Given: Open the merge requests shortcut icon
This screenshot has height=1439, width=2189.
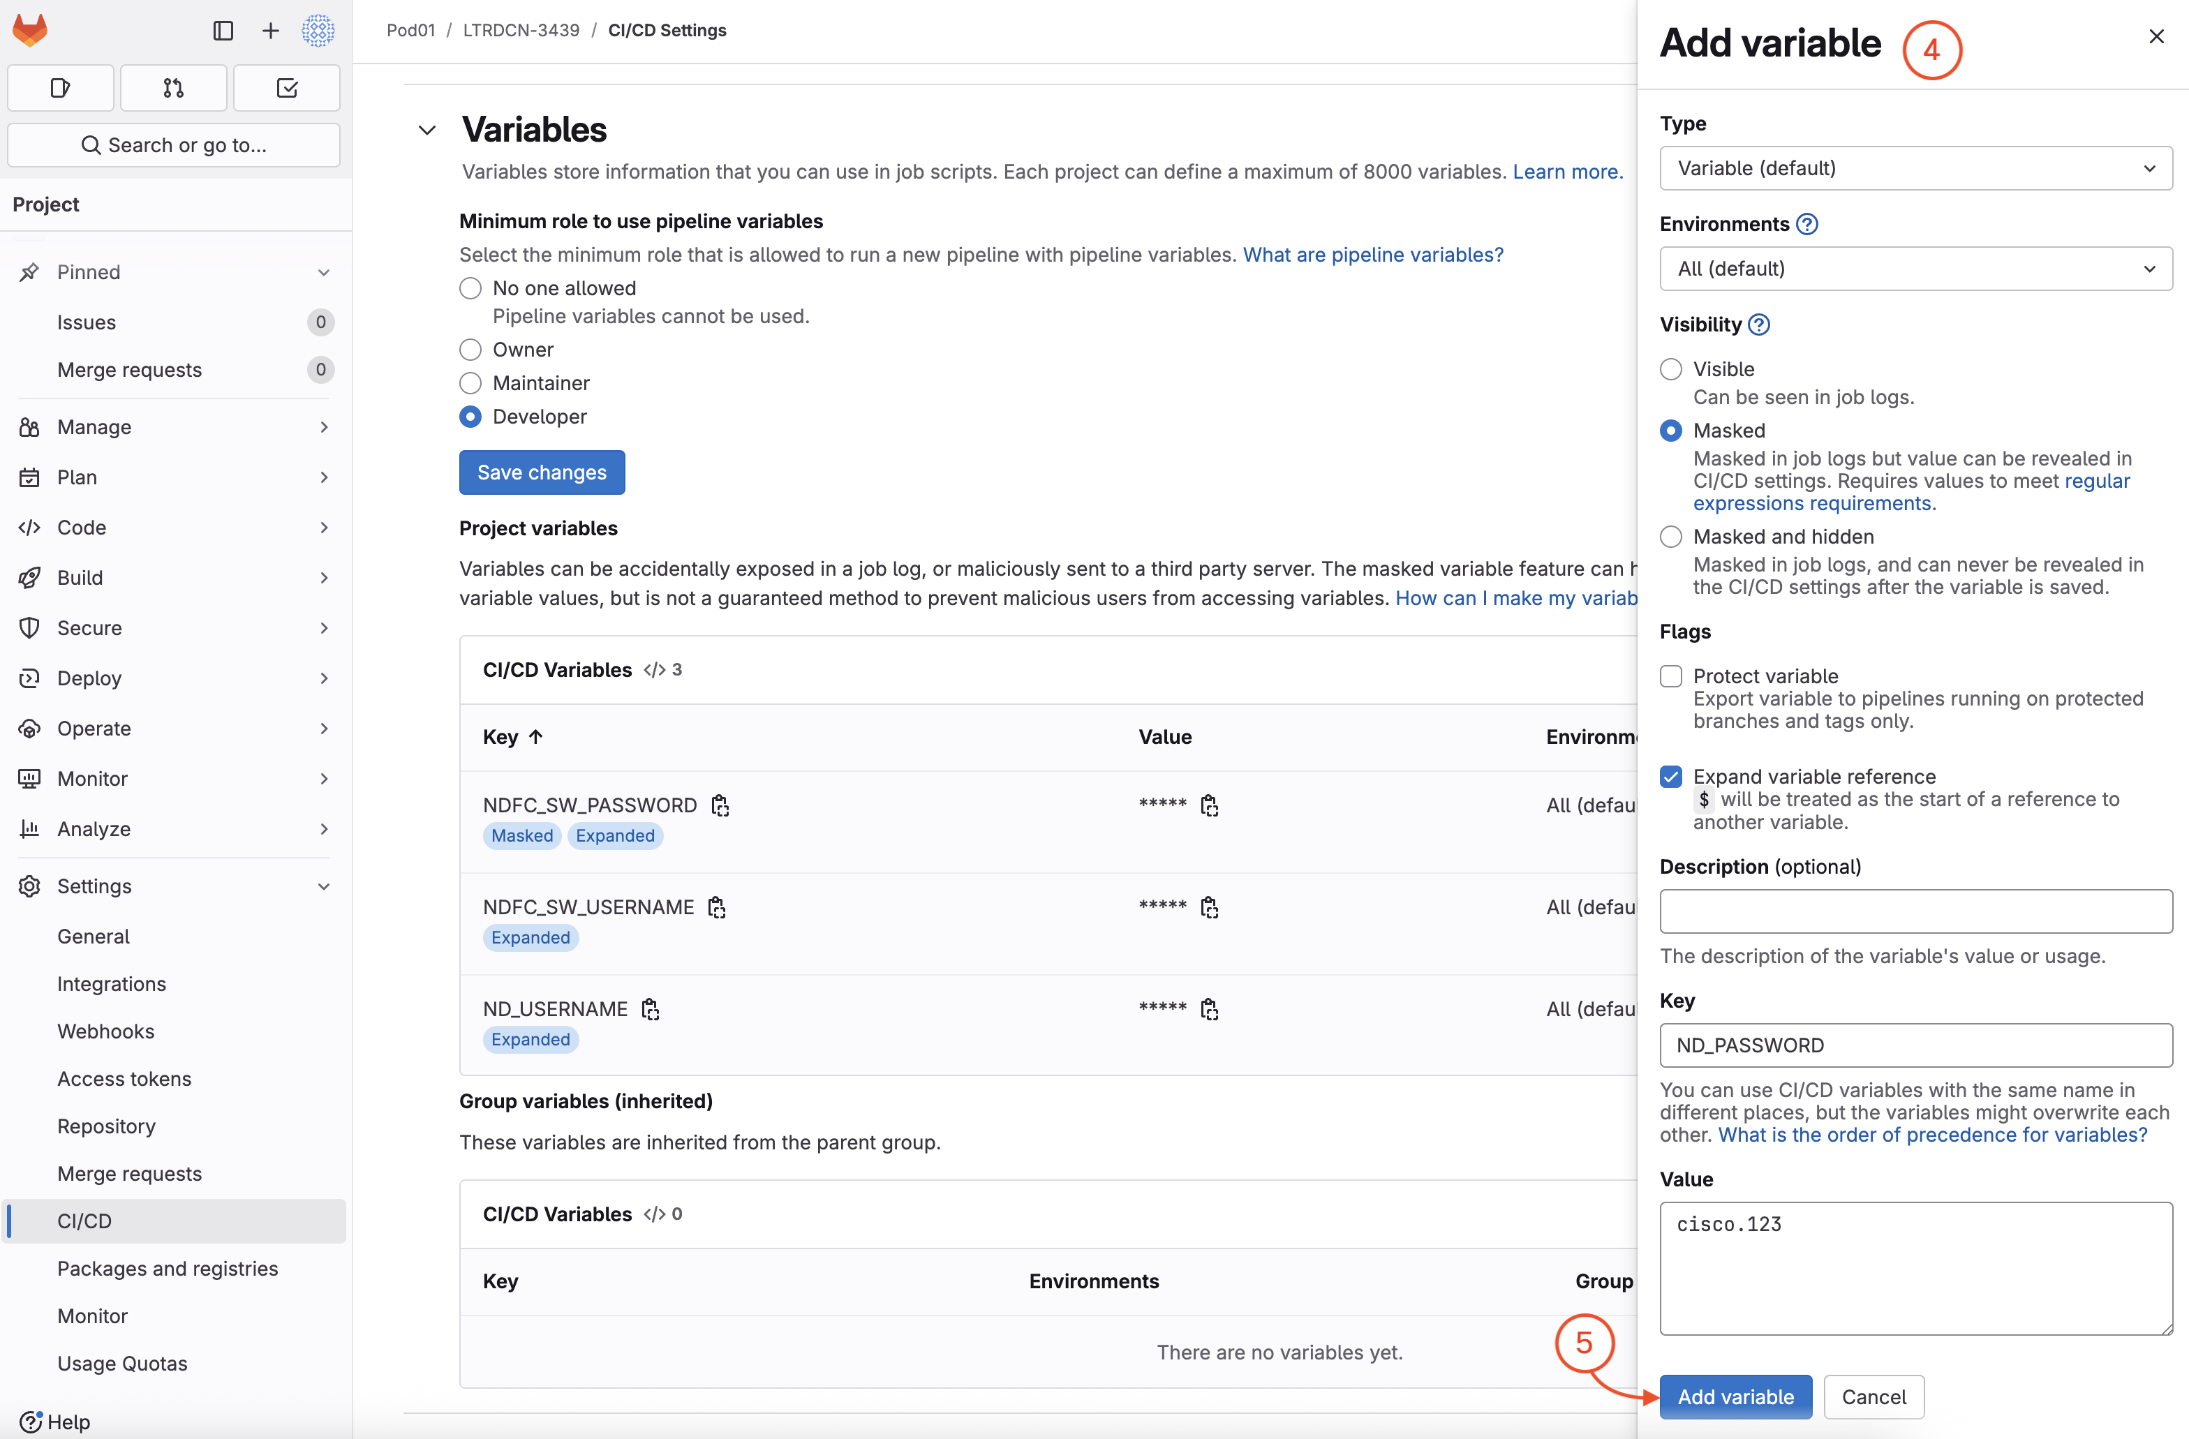Looking at the screenshot, I should (x=173, y=88).
